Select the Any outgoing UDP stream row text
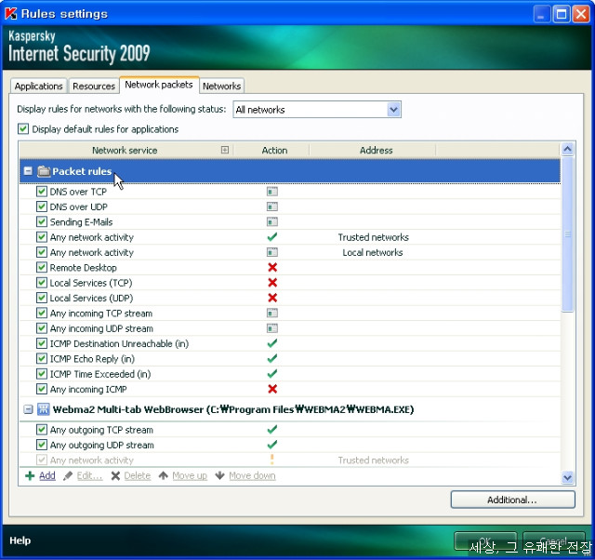595x560 pixels. pyautogui.click(x=102, y=445)
